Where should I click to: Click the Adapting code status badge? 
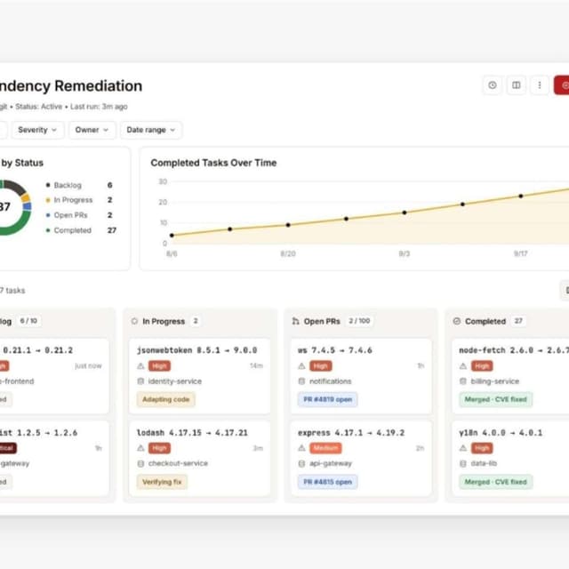[166, 399]
